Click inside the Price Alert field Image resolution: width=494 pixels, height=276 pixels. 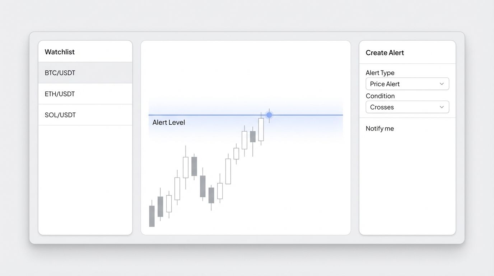395,84
